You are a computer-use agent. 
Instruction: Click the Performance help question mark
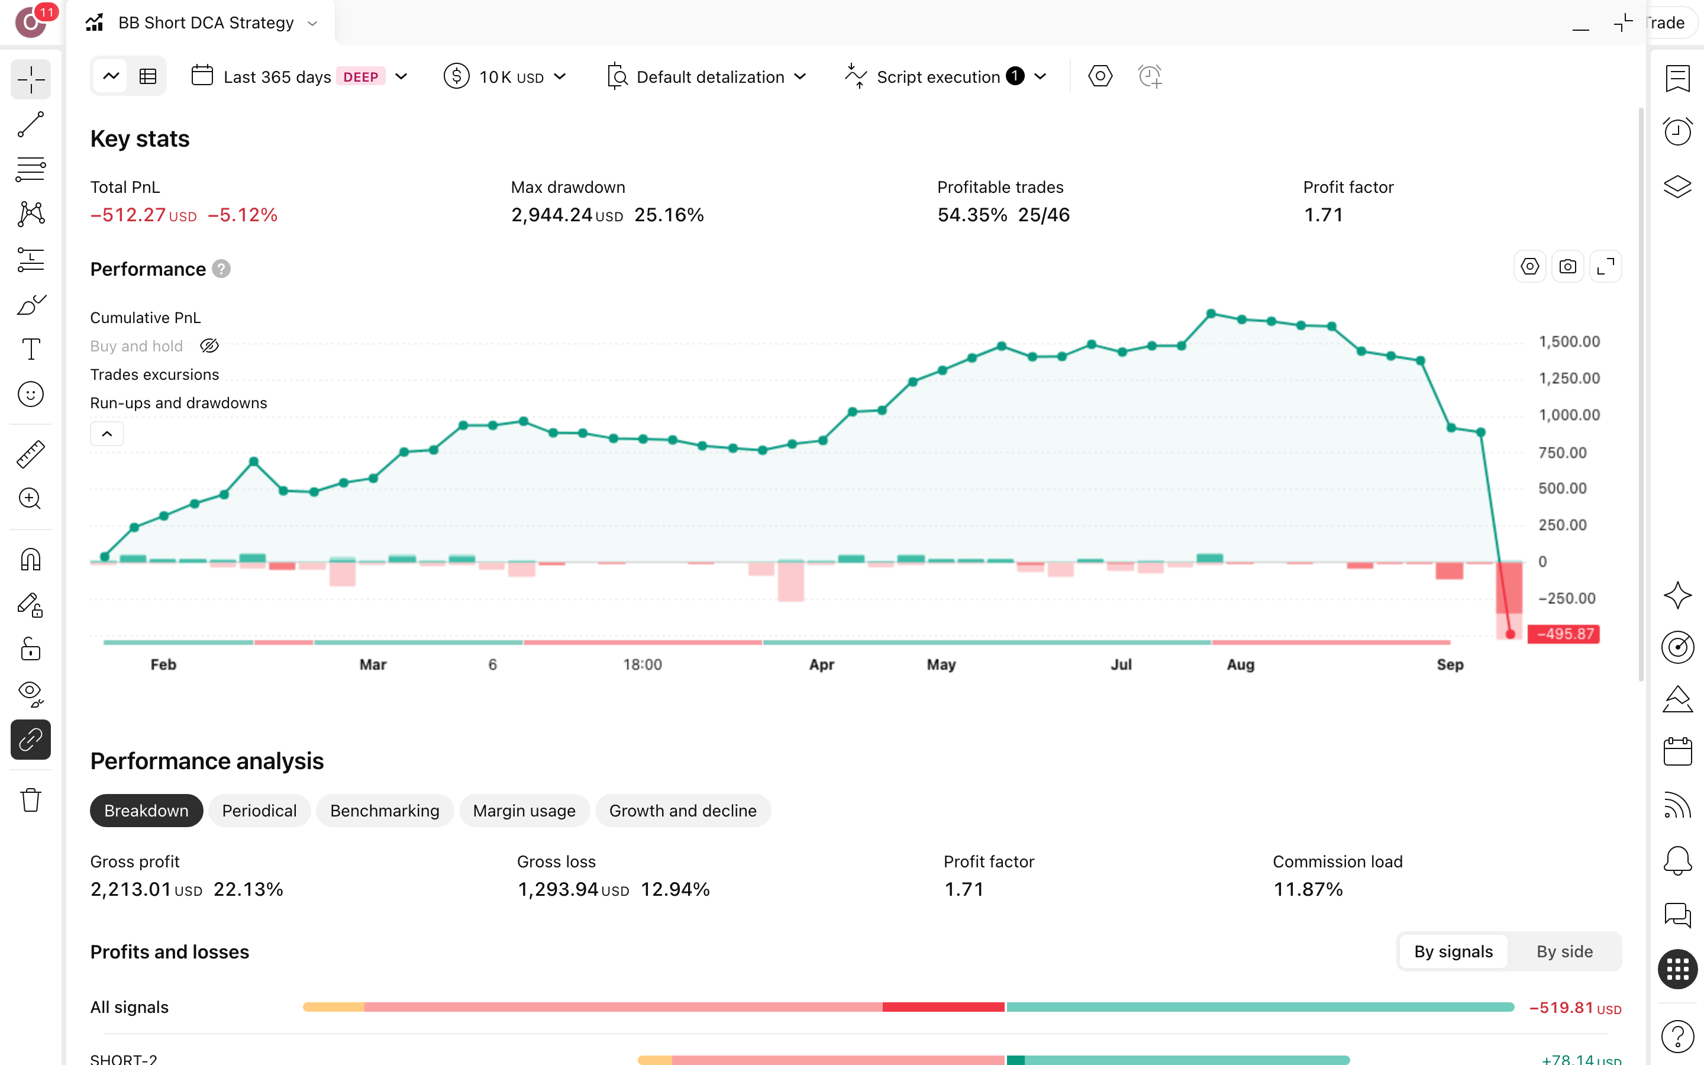[221, 269]
